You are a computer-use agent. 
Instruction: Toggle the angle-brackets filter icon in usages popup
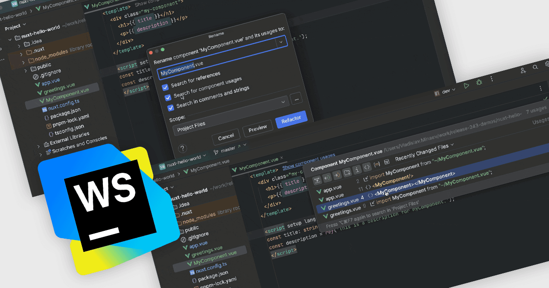[367, 168]
